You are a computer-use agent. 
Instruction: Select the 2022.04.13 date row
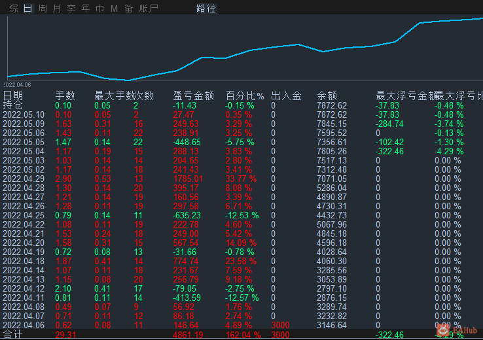24,279
